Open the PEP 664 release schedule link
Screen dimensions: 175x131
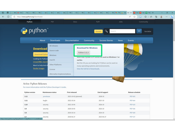[132, 101]
